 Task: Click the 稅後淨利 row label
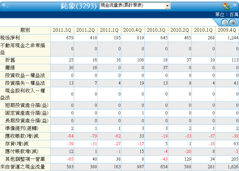[x=10, y=38]
